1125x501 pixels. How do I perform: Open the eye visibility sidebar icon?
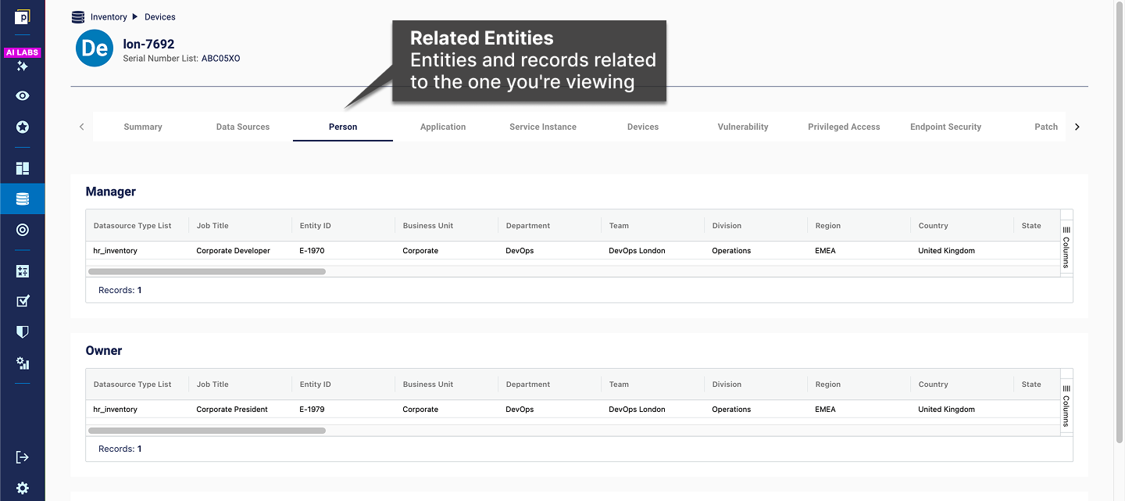23,96
